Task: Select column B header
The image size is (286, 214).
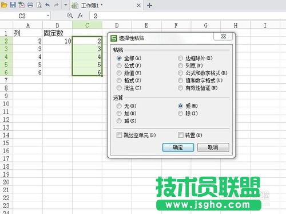Action: [57, 25]
